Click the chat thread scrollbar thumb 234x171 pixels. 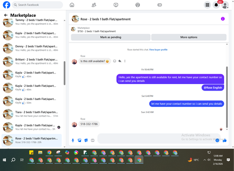pos(227,97)
